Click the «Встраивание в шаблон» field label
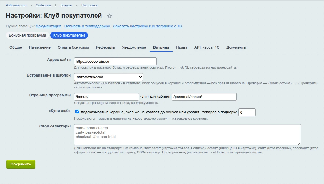324x184 pixels. point(49,75)
